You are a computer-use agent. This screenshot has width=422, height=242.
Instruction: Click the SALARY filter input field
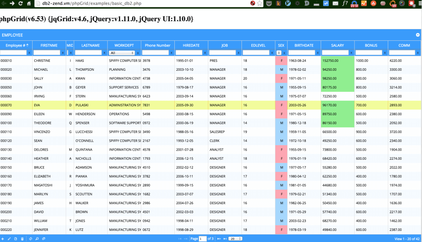click(x=335, y=53)
